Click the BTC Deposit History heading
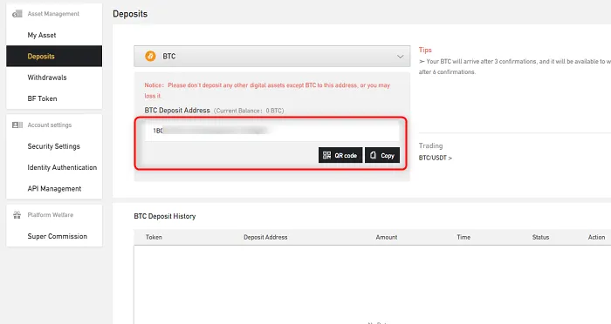The width and height of the screenshot is (611, 324). (165, 216)
